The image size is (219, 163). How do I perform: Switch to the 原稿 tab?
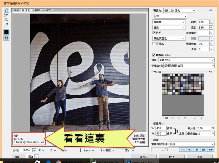(x=17, y=10)
